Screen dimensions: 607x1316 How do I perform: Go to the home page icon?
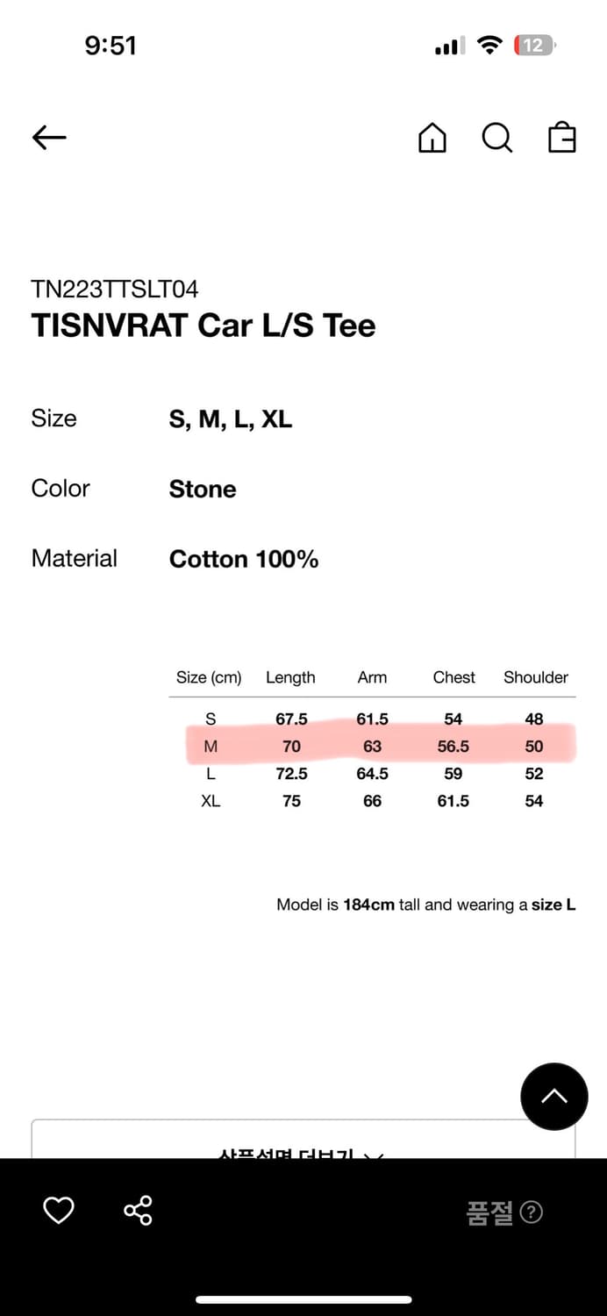click(432, 138)
